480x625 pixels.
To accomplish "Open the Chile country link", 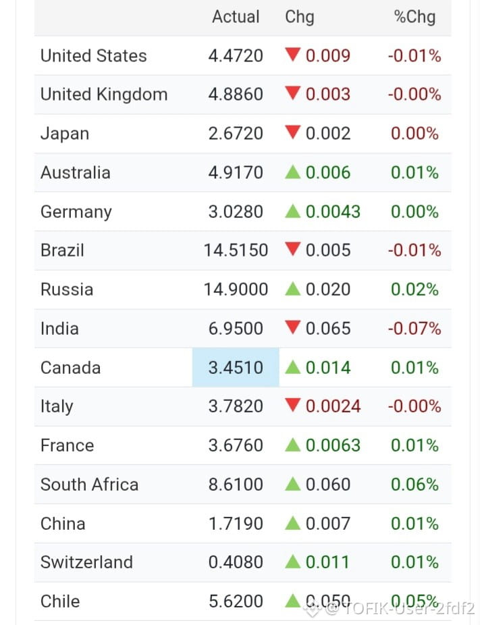I will 60,601.
